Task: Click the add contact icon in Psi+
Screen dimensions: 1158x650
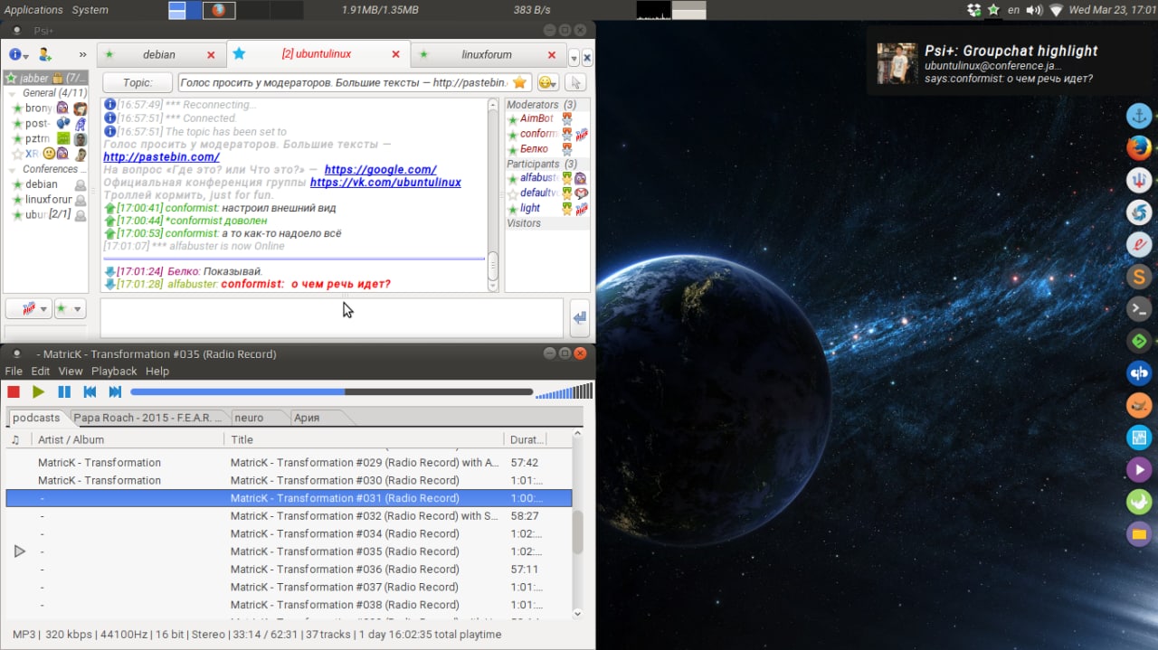Action: click(x=44, y=54)
